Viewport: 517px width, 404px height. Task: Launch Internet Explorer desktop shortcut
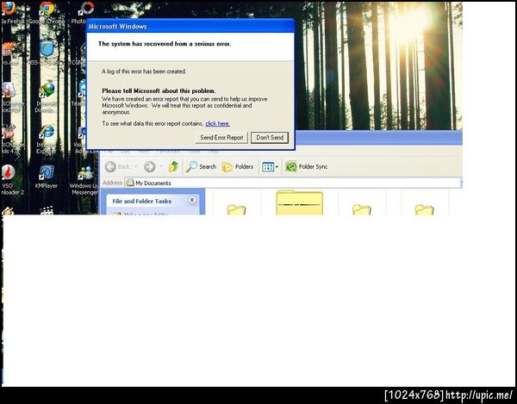pos(47,139)
